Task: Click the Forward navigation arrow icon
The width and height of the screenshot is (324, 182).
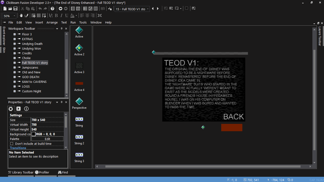Action: tap(66, 9)
